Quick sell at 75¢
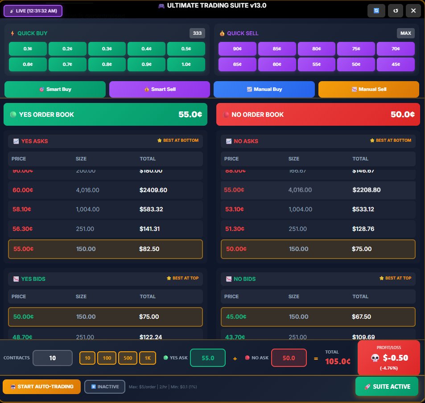 click(x=356, y=49)
